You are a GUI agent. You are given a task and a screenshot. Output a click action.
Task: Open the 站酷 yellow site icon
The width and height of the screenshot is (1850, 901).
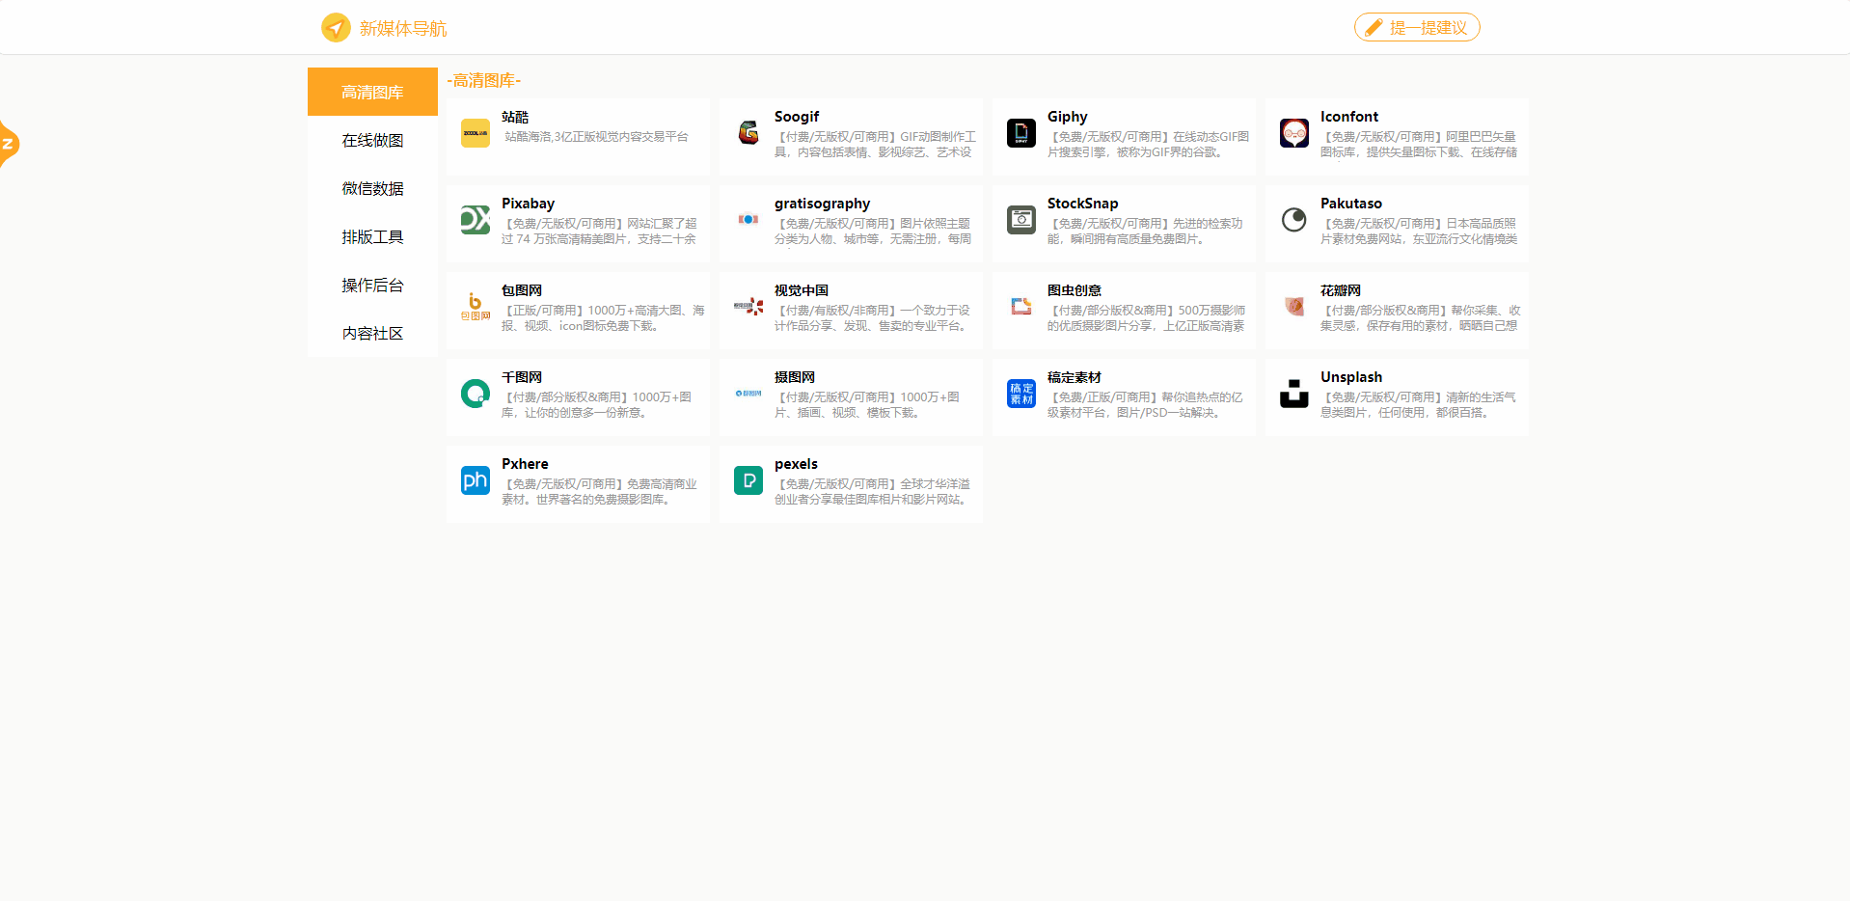pyautogui.click(x=476, y=133)
